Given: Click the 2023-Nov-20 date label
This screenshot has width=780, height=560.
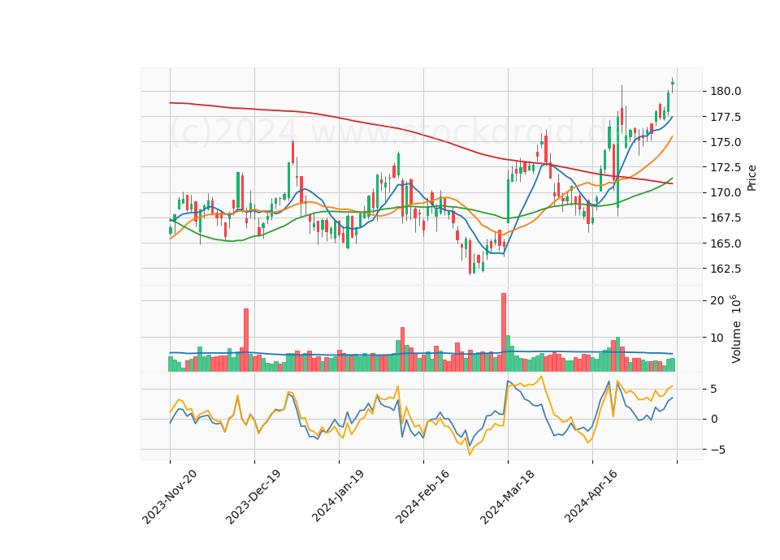Looking at the screenshot, I should pyautogui.click(x=170, y=497).
